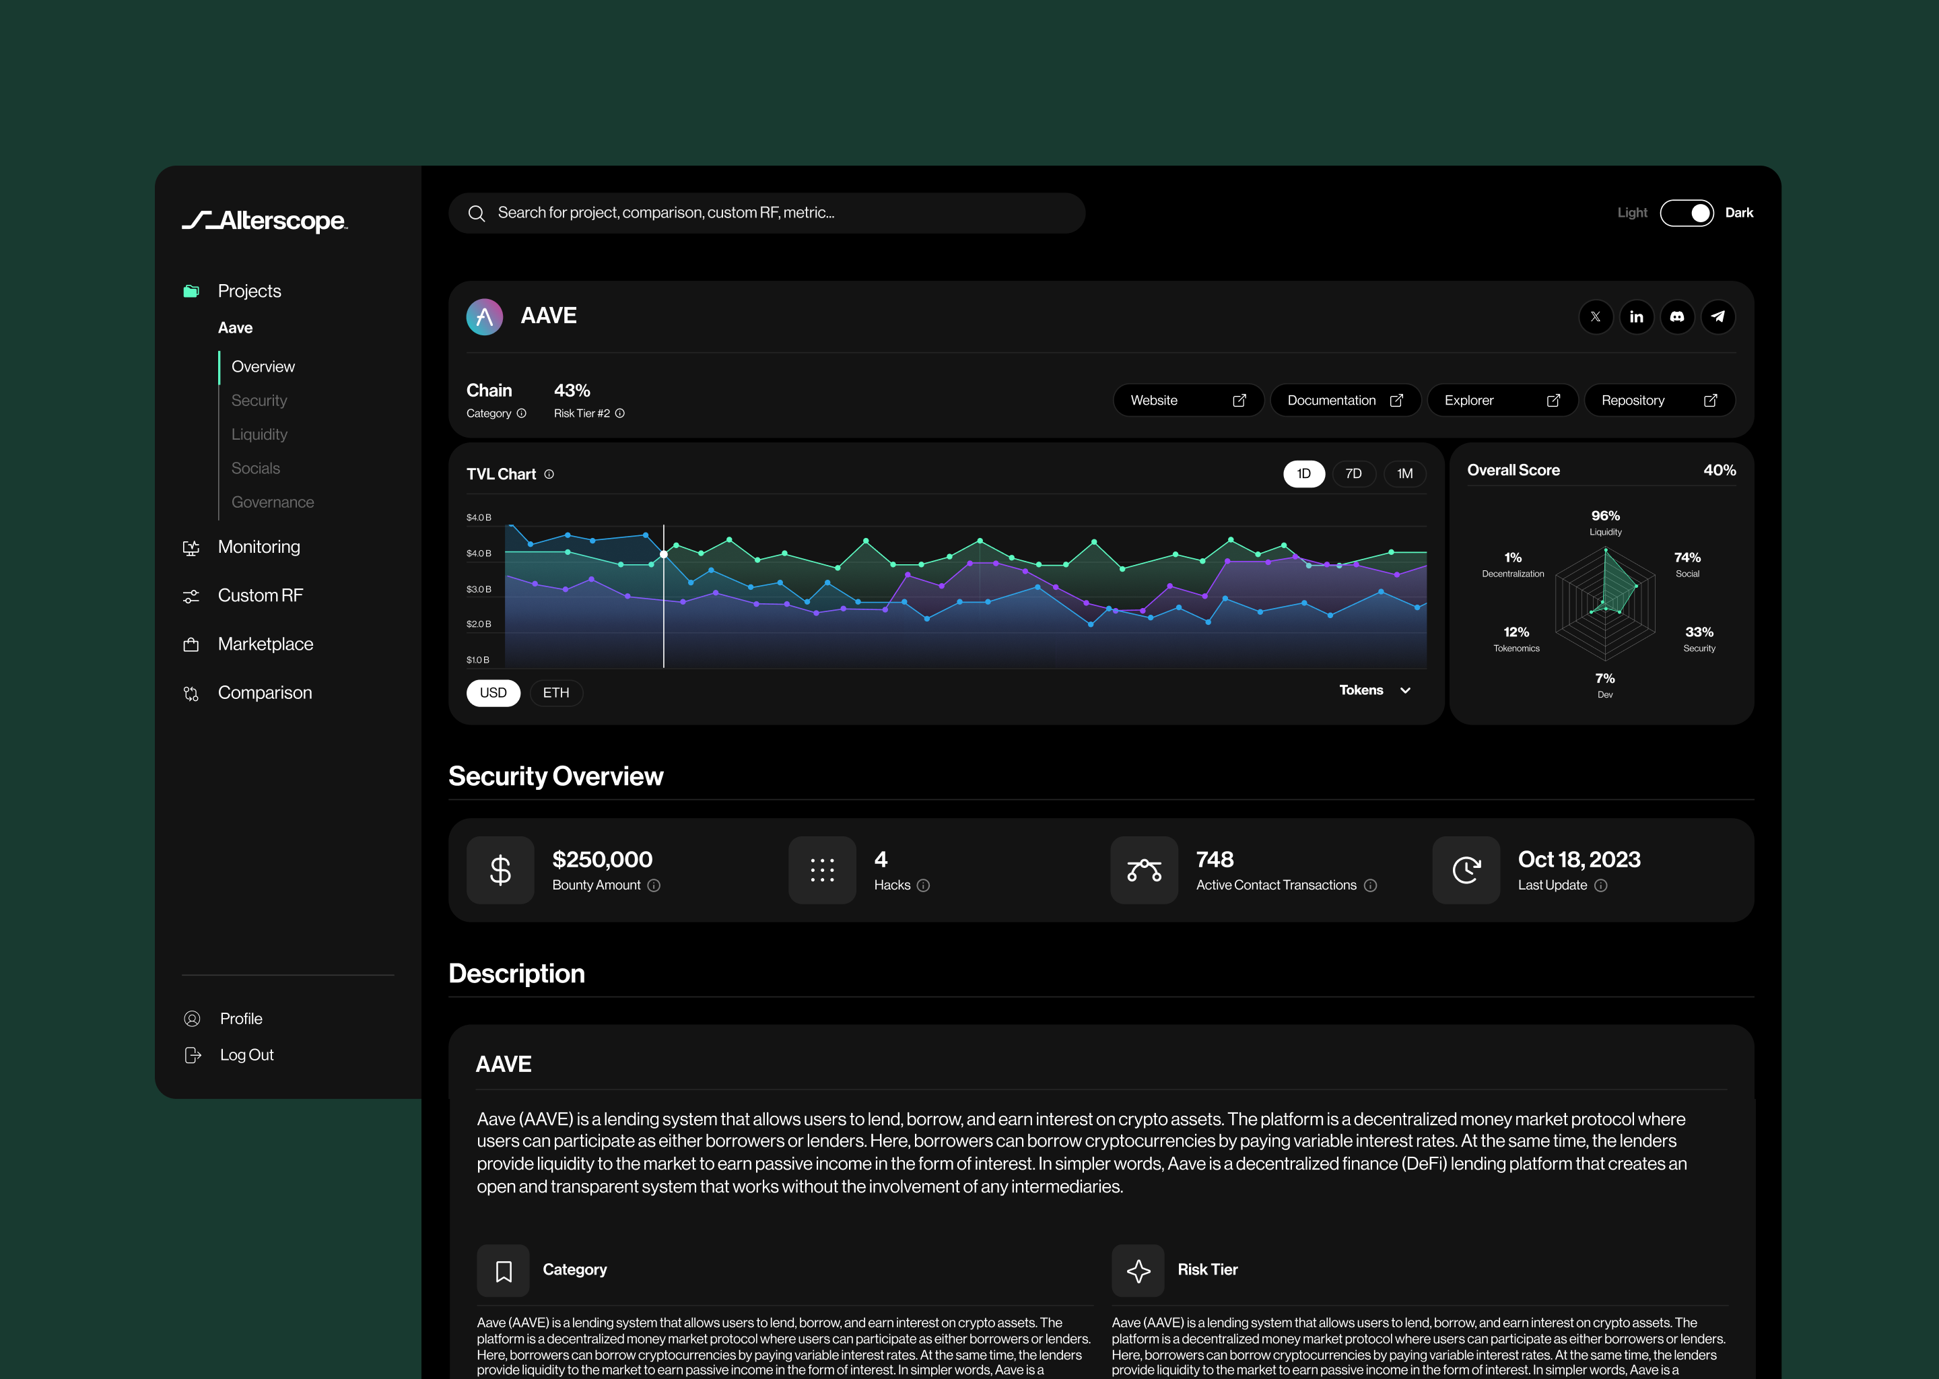Open AAVE's X (Twitter) profile icon
Viewport: 1939px width, 1379px height.
(1595, 316)
